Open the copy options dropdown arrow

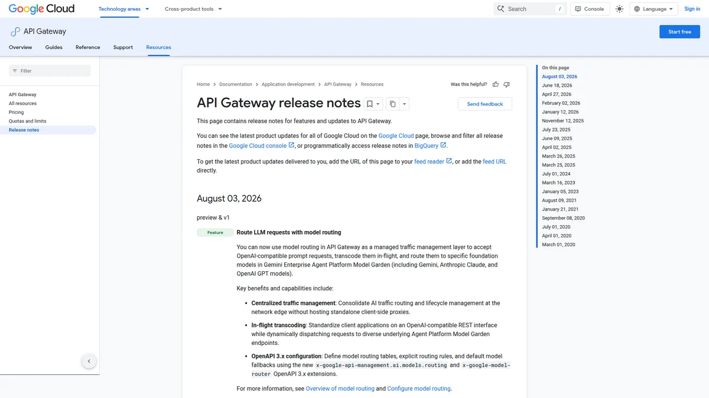[x=405, y=104]
